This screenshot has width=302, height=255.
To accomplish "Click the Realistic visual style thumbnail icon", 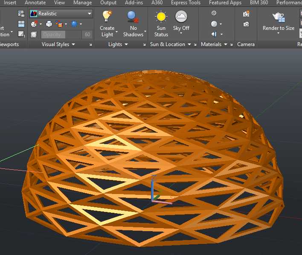I will (34, 14).
